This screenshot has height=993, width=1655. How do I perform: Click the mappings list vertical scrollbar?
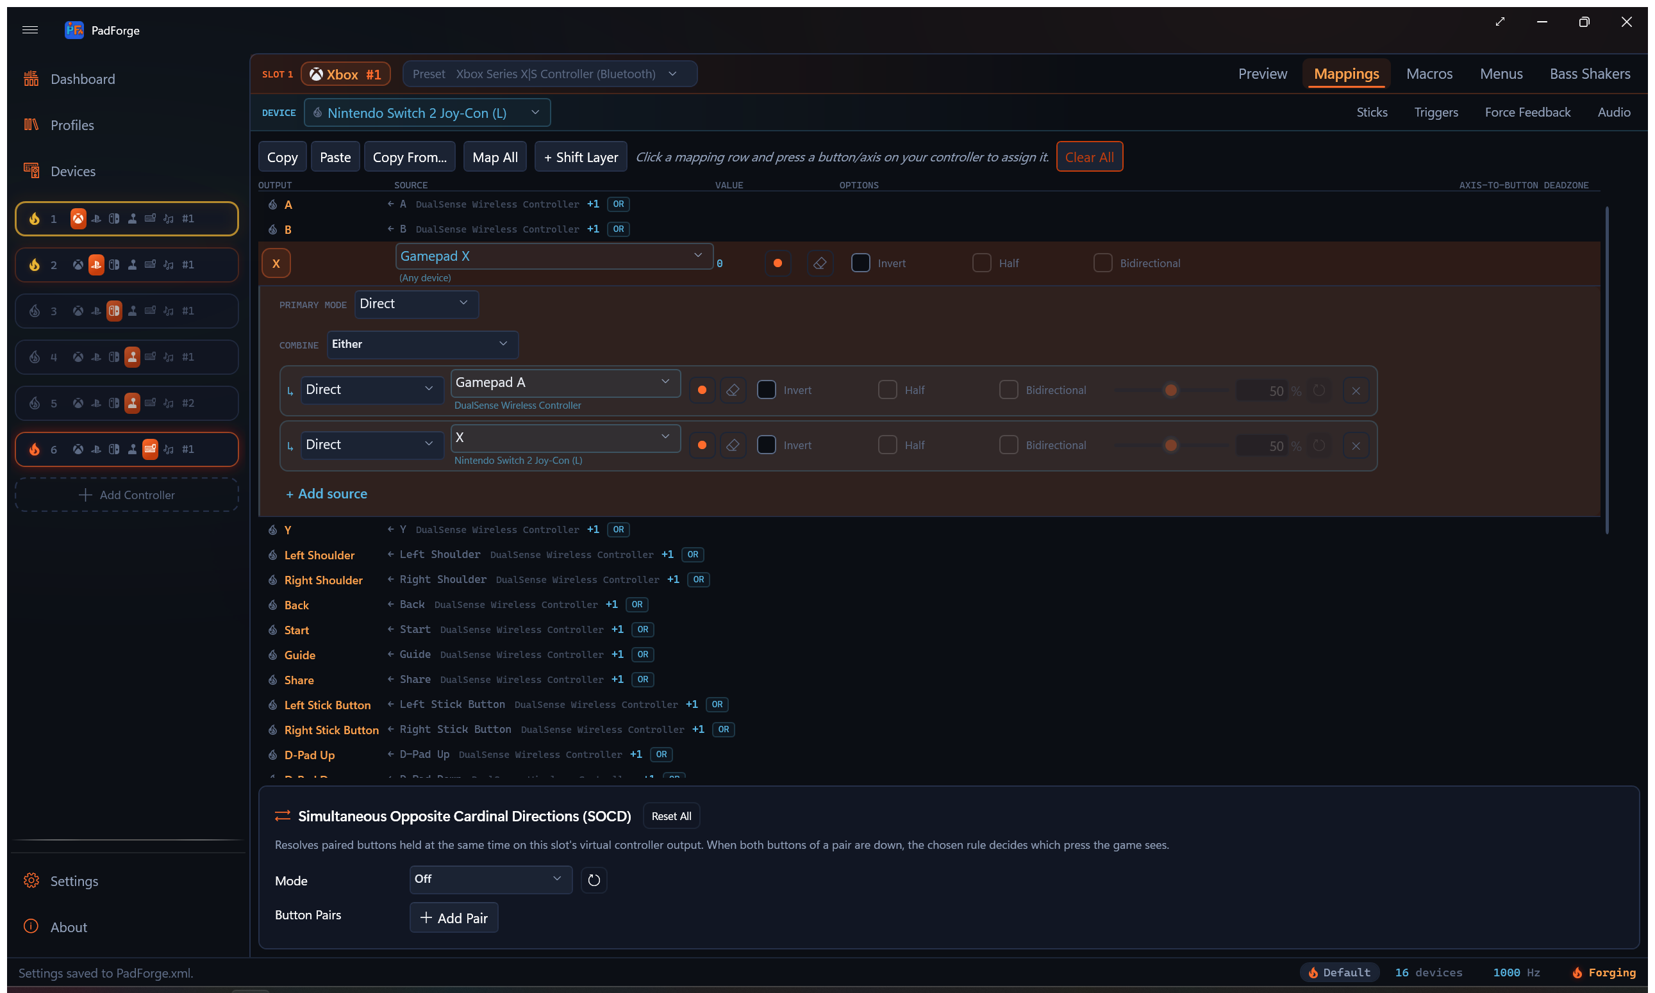pos(1607,370)
